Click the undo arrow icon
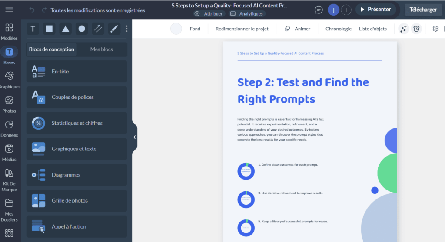The height and width of the screenshot is (242, 445). click(32, 10)
